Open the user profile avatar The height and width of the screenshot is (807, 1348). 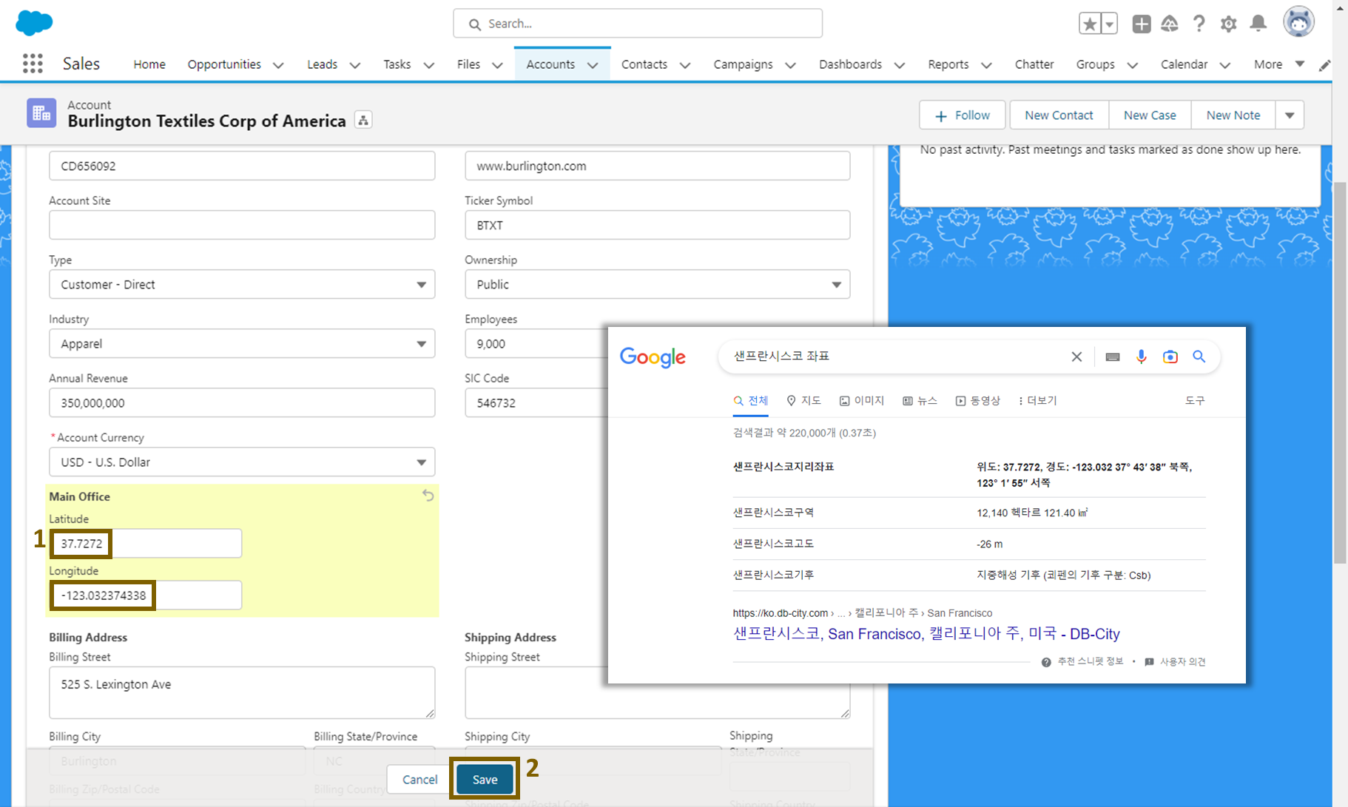(x=1298, y=22)
